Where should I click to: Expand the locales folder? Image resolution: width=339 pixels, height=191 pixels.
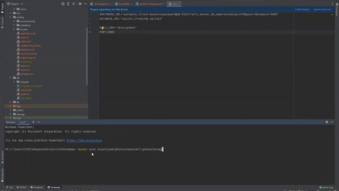click(14, 29)
